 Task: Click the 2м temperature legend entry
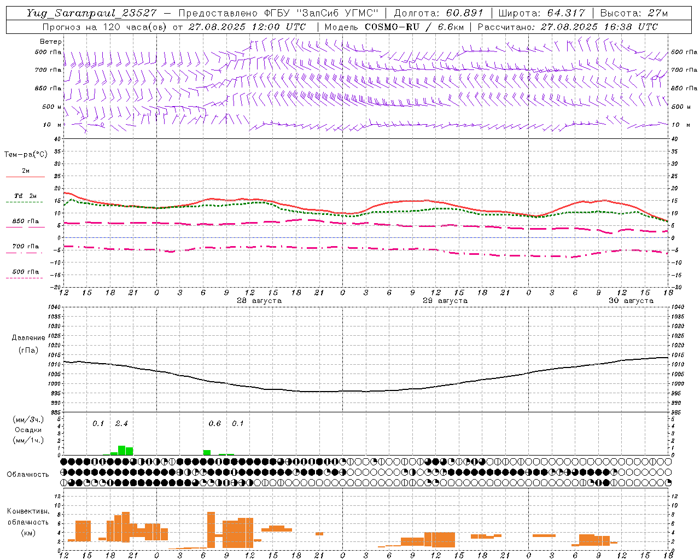click(x=26, y=171)
